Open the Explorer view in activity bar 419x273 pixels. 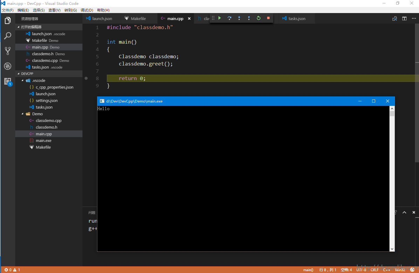(x=8, y=21)
